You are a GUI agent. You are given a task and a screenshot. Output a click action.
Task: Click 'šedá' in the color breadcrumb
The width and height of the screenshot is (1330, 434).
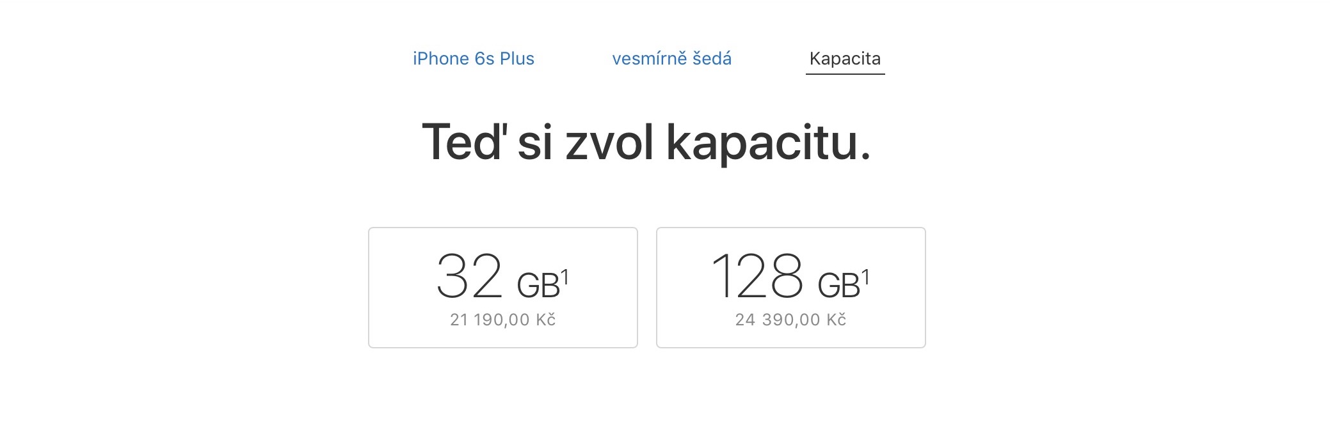(712, 59)
